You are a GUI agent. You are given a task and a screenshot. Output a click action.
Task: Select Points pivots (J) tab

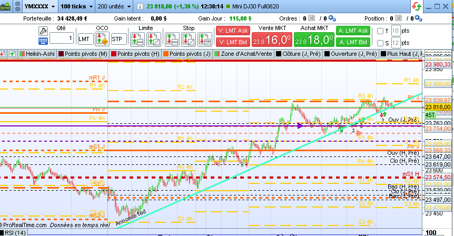coord(187,54)
